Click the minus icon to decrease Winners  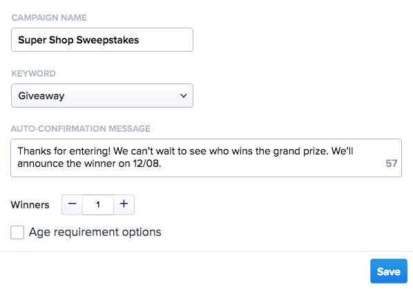(x=72, y=204)
